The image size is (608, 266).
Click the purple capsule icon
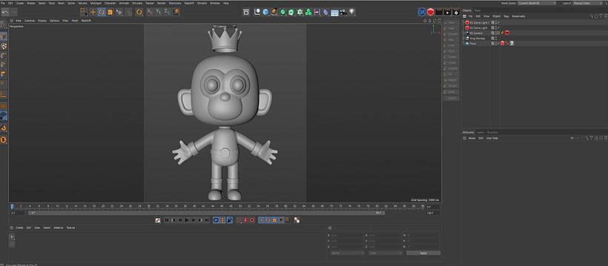click(326, 12)
